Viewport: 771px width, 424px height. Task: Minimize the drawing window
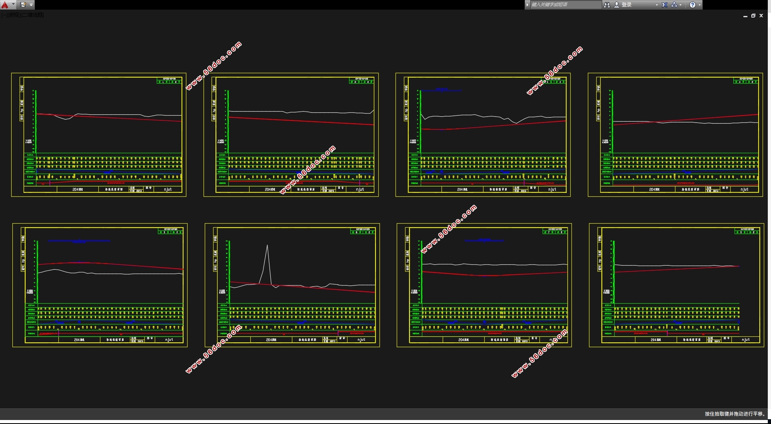pyautogui.click(x=745, y=16)
